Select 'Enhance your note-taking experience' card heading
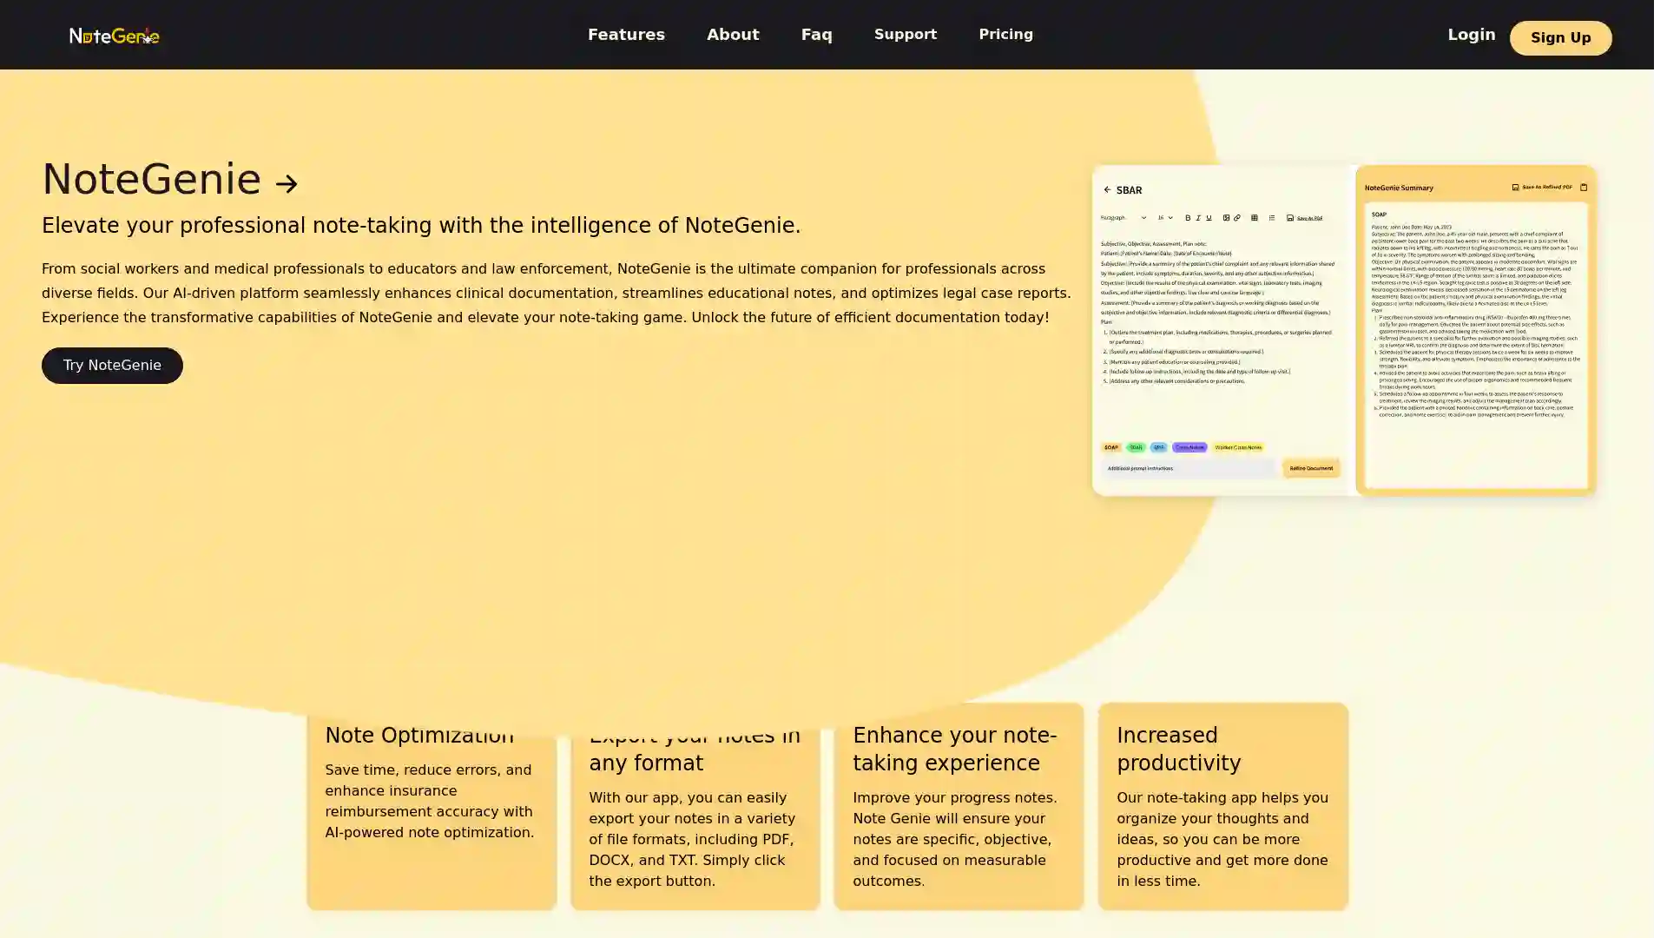Screen dimensions: 1667x938 click(x=954, y=750)
